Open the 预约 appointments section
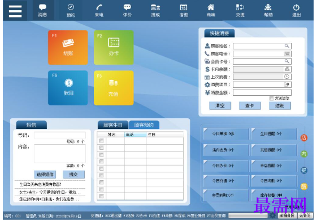 [71, 10]
